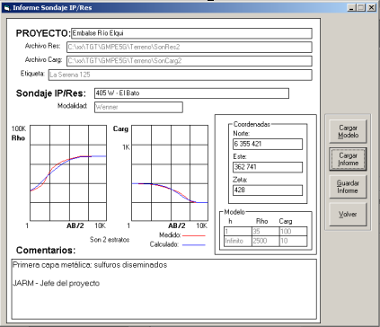Click the Medido red legend line
This screenshot has height=327, width=380.
[194, 235]
